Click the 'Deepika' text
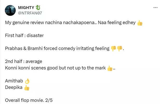The height and width of the screenshot is (104, 160). (x=14, y=88)
